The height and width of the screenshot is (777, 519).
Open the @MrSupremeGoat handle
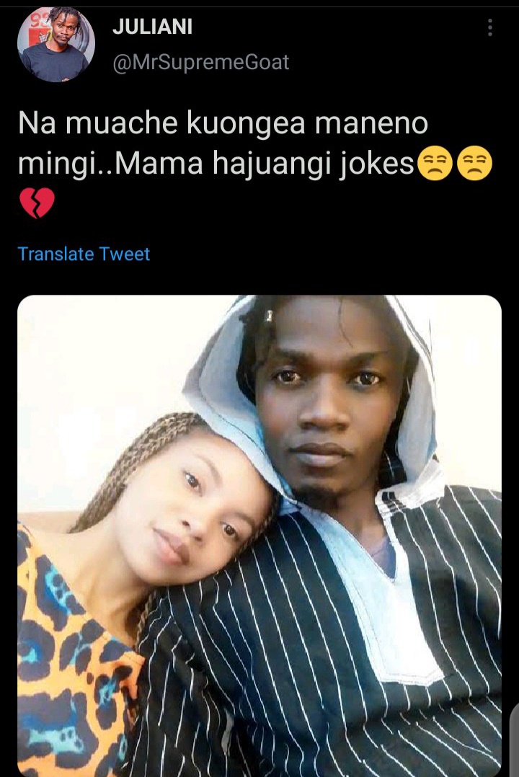201,63
